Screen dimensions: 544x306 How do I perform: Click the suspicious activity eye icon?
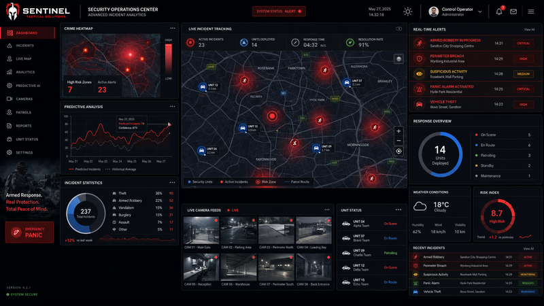(419, 74)
